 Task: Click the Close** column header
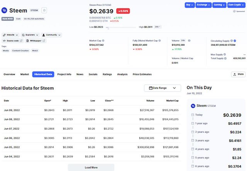tap(109, 100)
